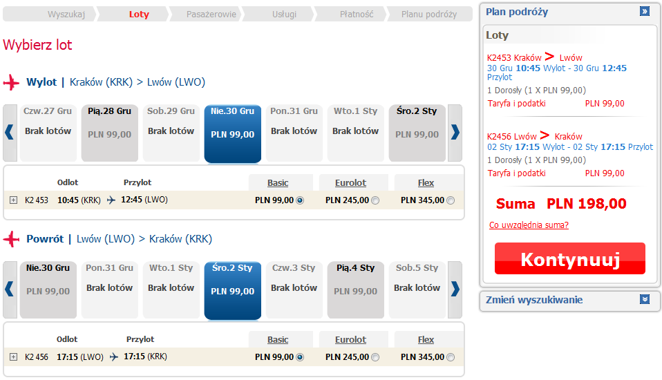Click the Flex column header for departure
This screenshot has width=662, height=380.
pyautogui.click(x=426, y=183)
